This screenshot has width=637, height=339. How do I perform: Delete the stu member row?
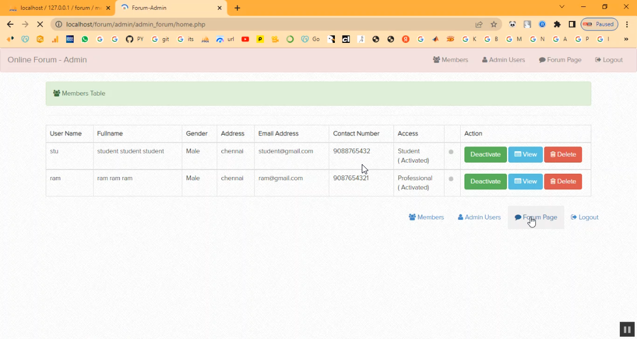pos(563,154)
